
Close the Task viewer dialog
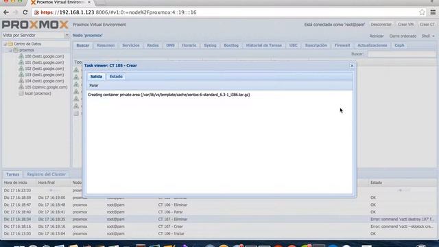[352, 66]
